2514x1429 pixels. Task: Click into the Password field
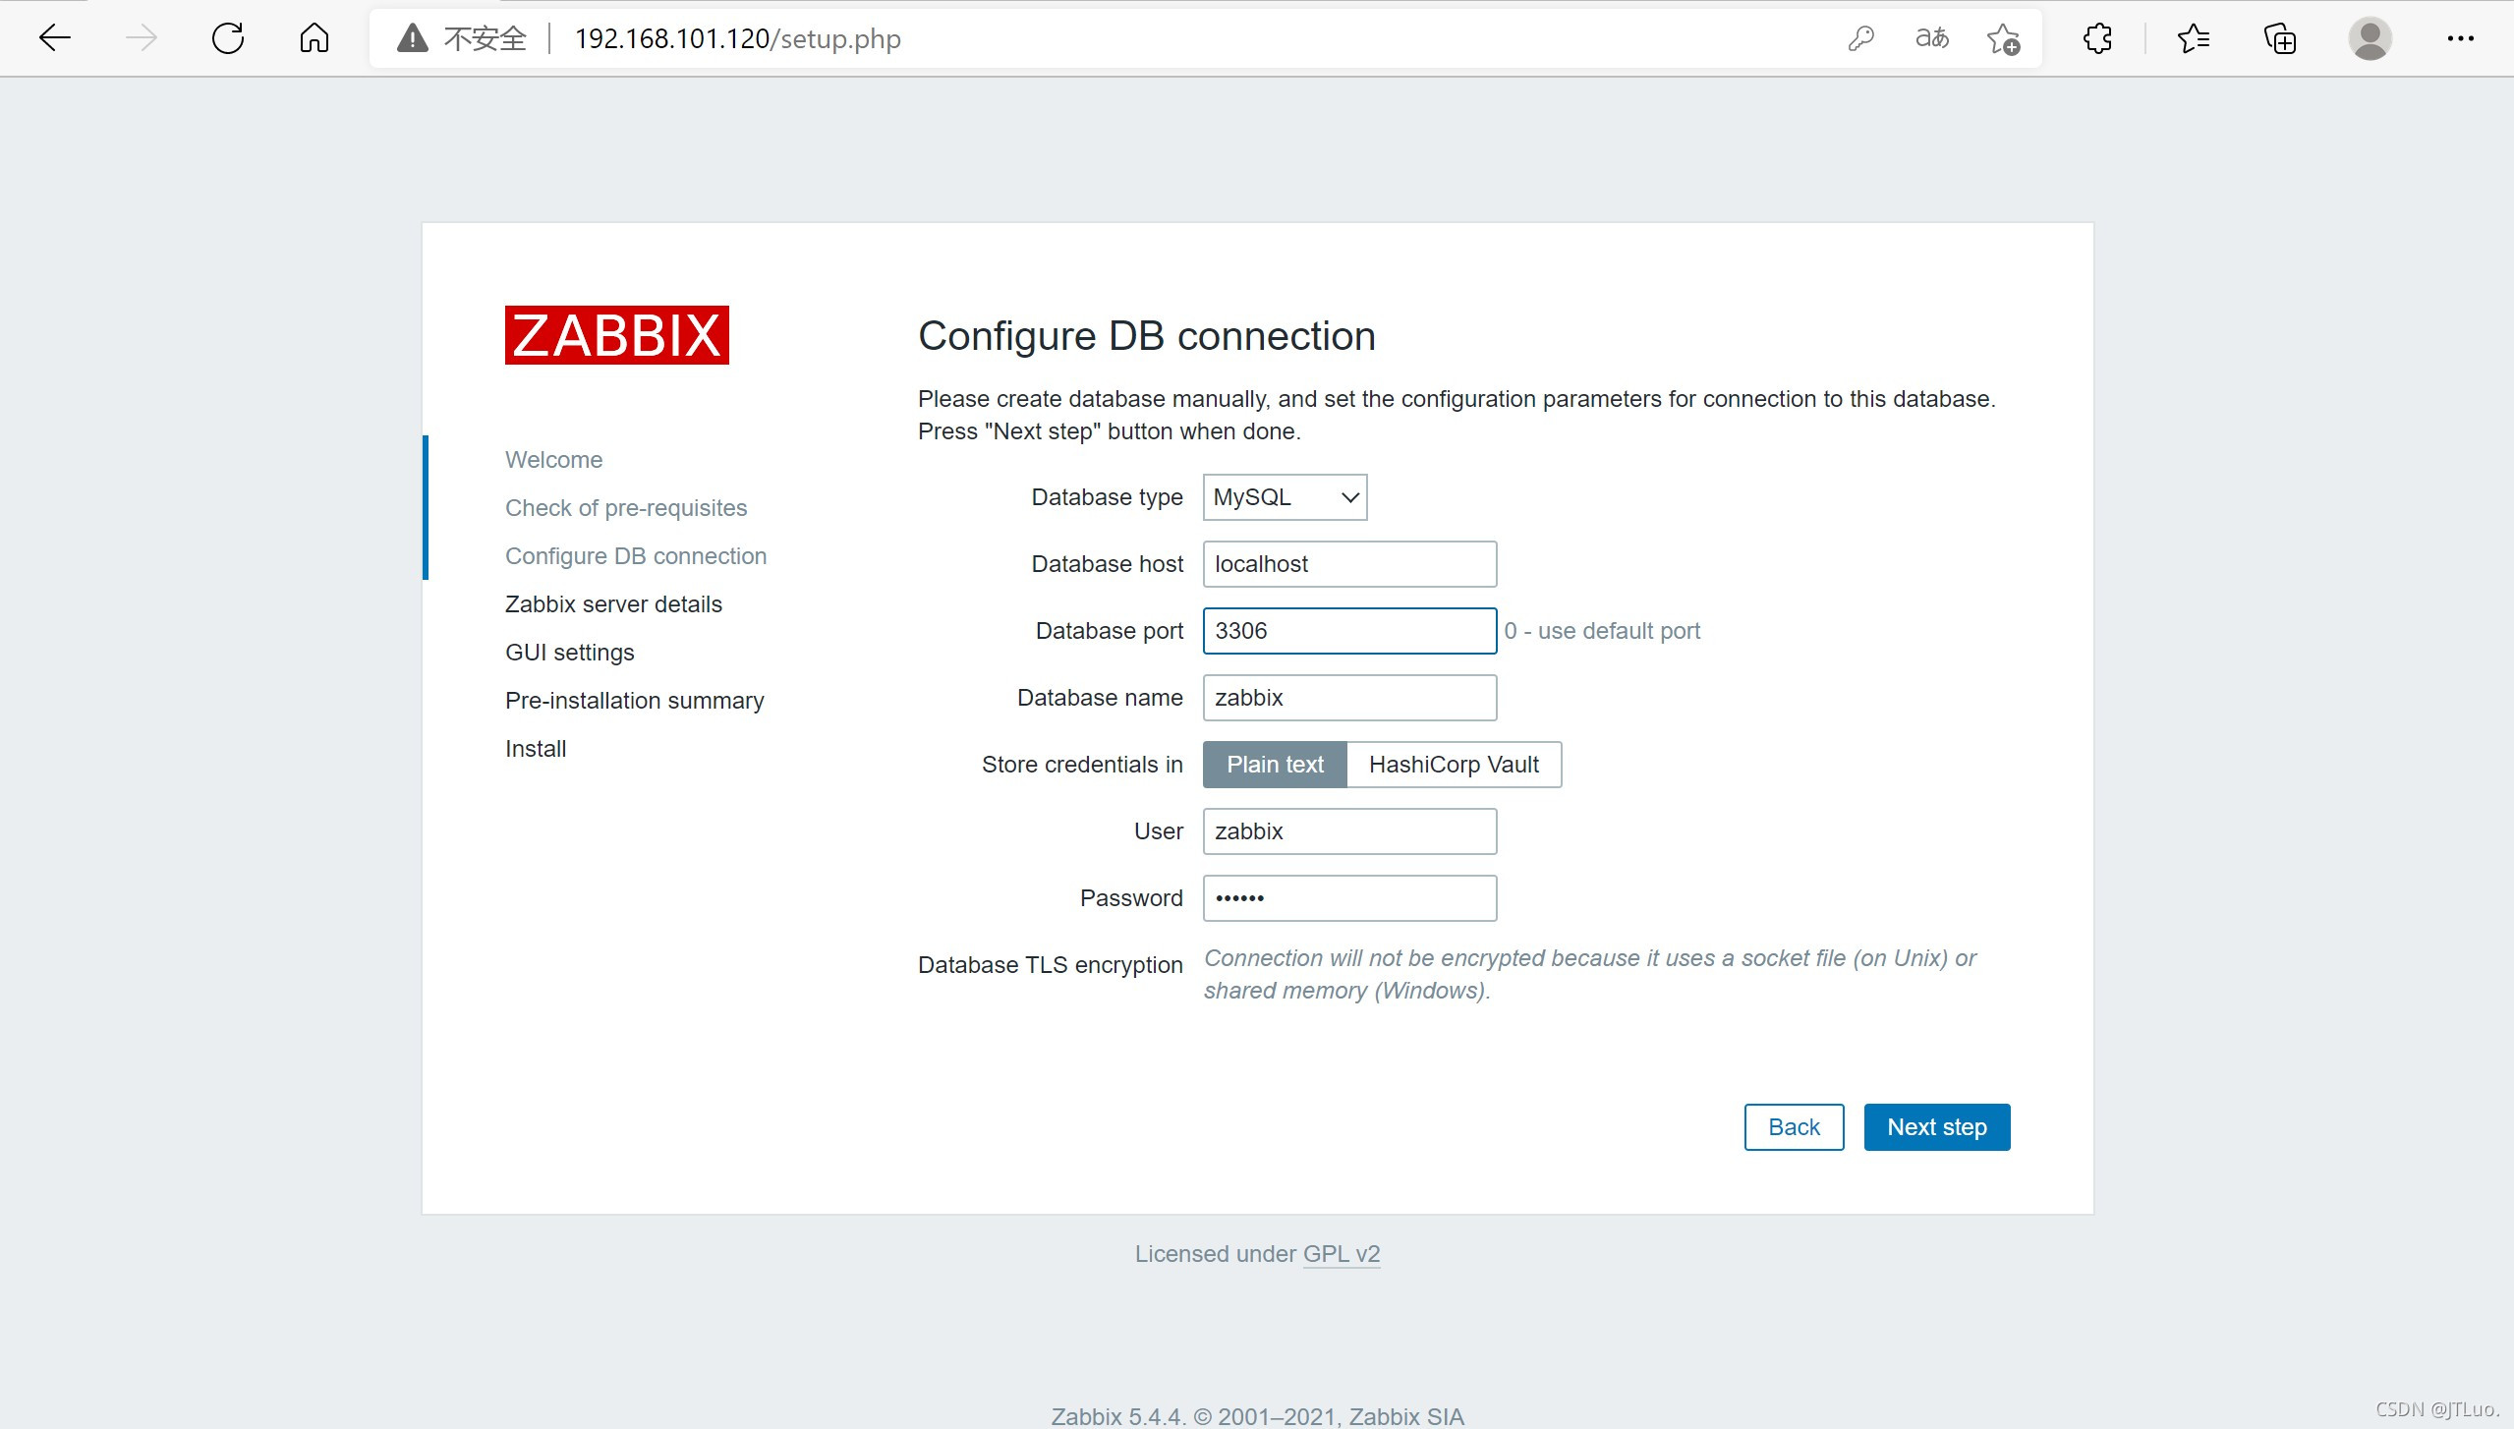click(x=1349, y=898)
